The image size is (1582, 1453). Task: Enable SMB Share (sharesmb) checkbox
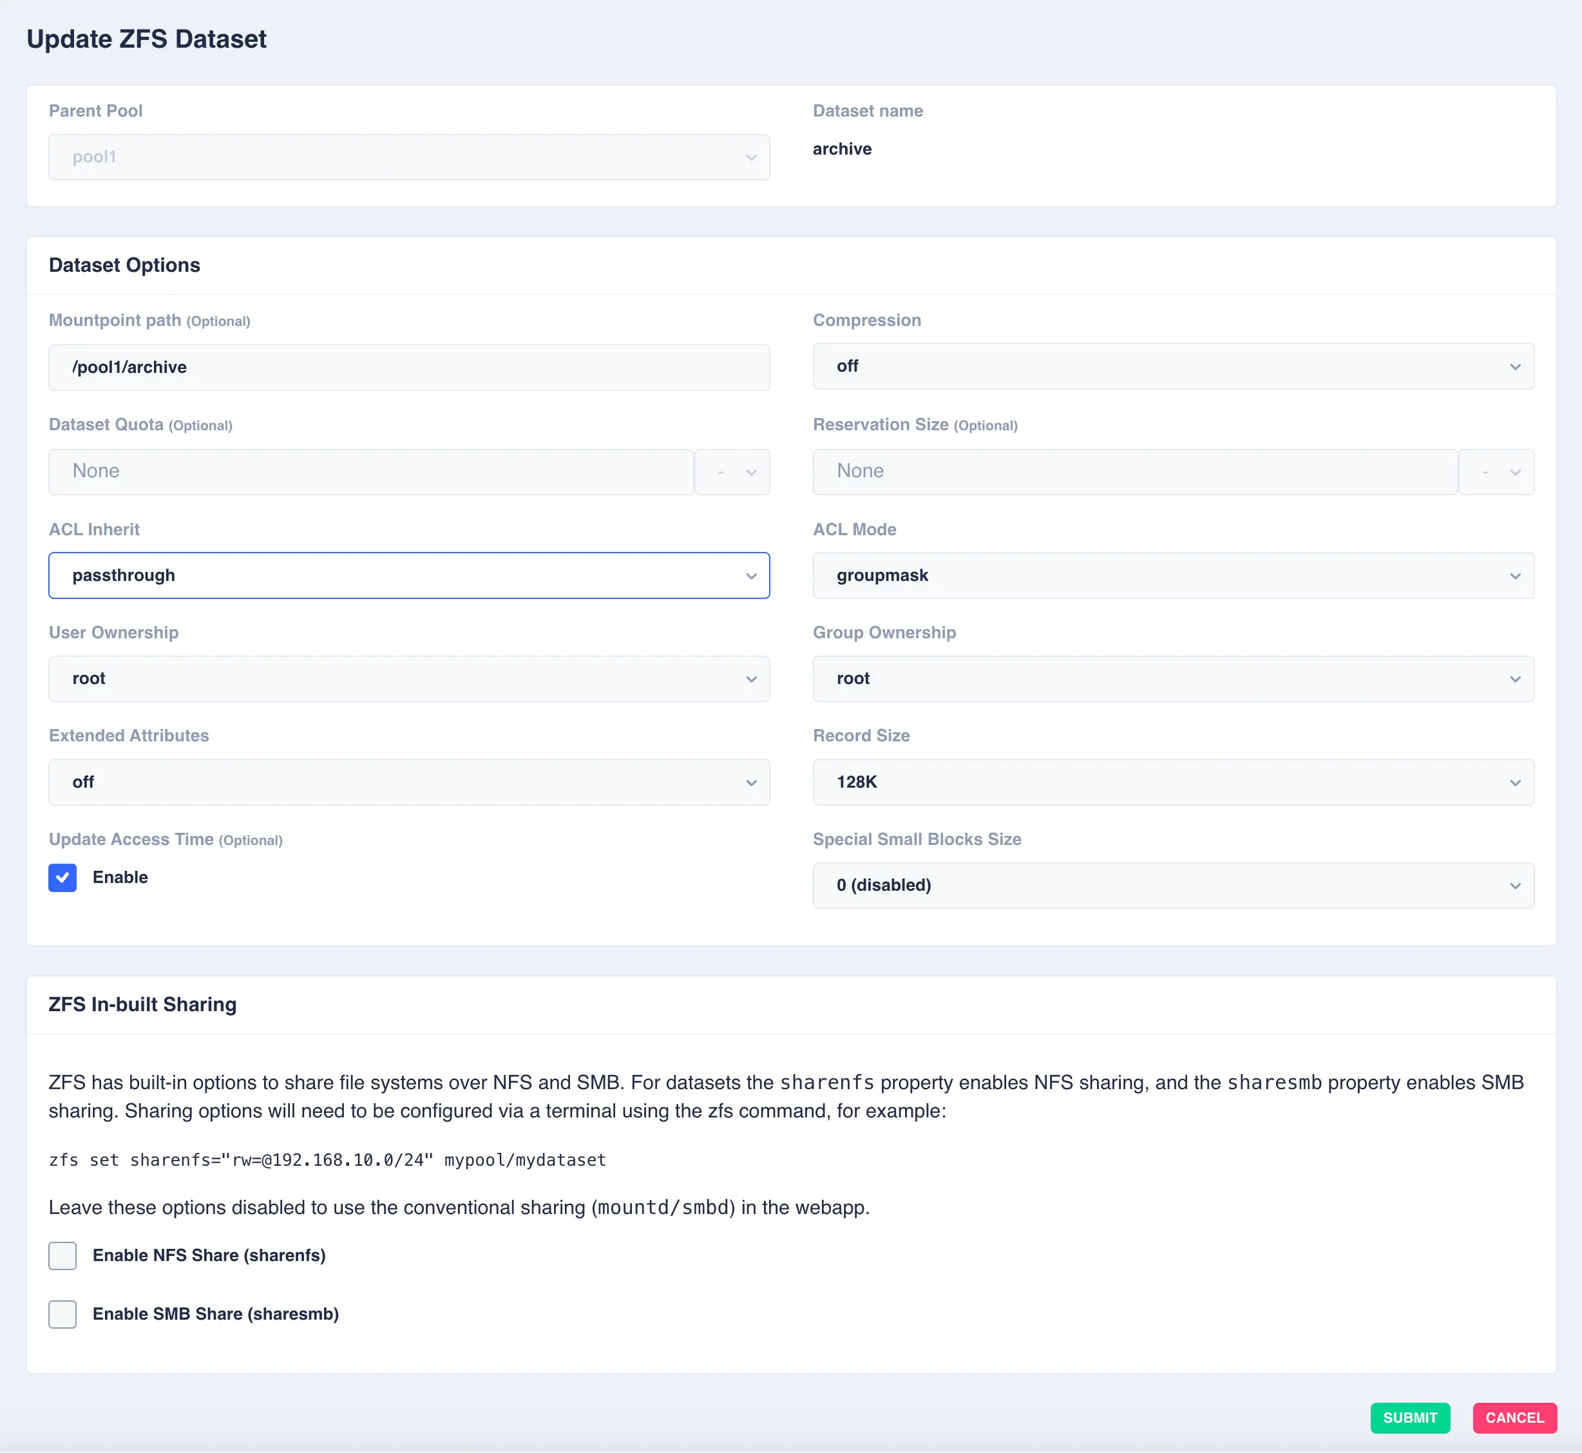pyautogui.click(x=63, y=1314)
